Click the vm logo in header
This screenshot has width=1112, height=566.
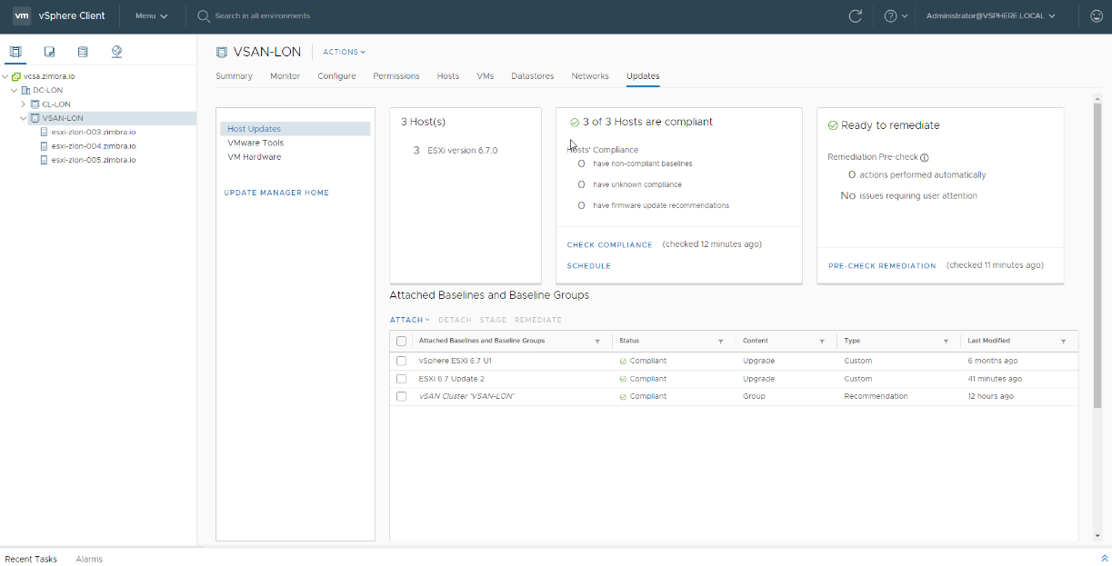[22, 15]
